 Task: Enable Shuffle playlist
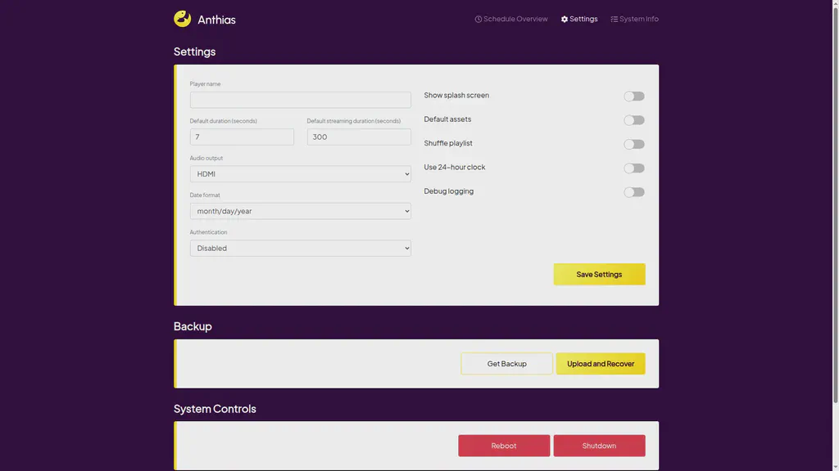click(633, 144)
